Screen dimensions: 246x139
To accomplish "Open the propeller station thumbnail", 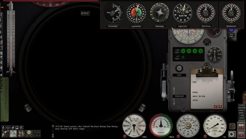I will 5,134.
